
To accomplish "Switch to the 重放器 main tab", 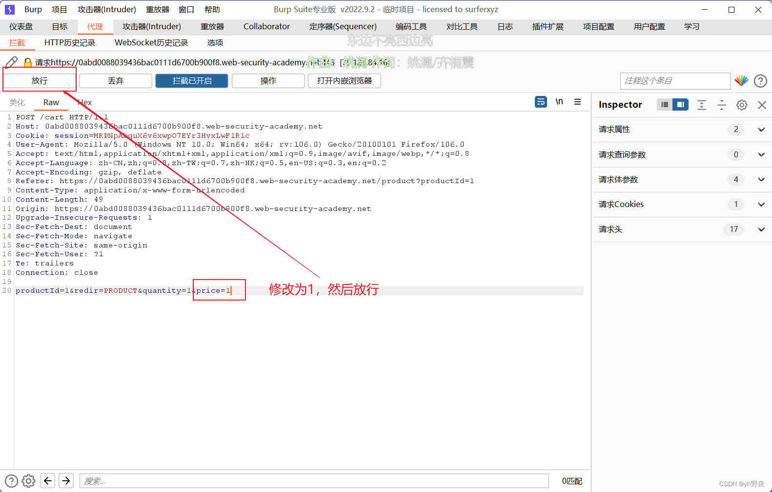I will (x=212, y=27).
